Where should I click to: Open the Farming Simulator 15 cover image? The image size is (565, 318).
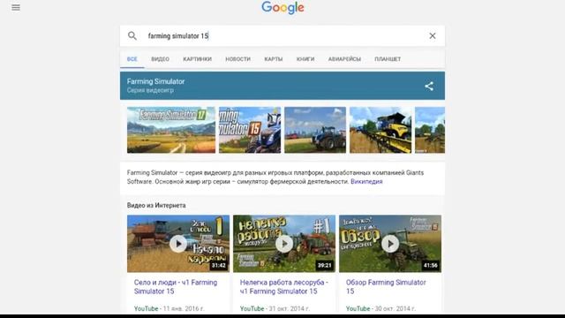[x=250, y=130]
